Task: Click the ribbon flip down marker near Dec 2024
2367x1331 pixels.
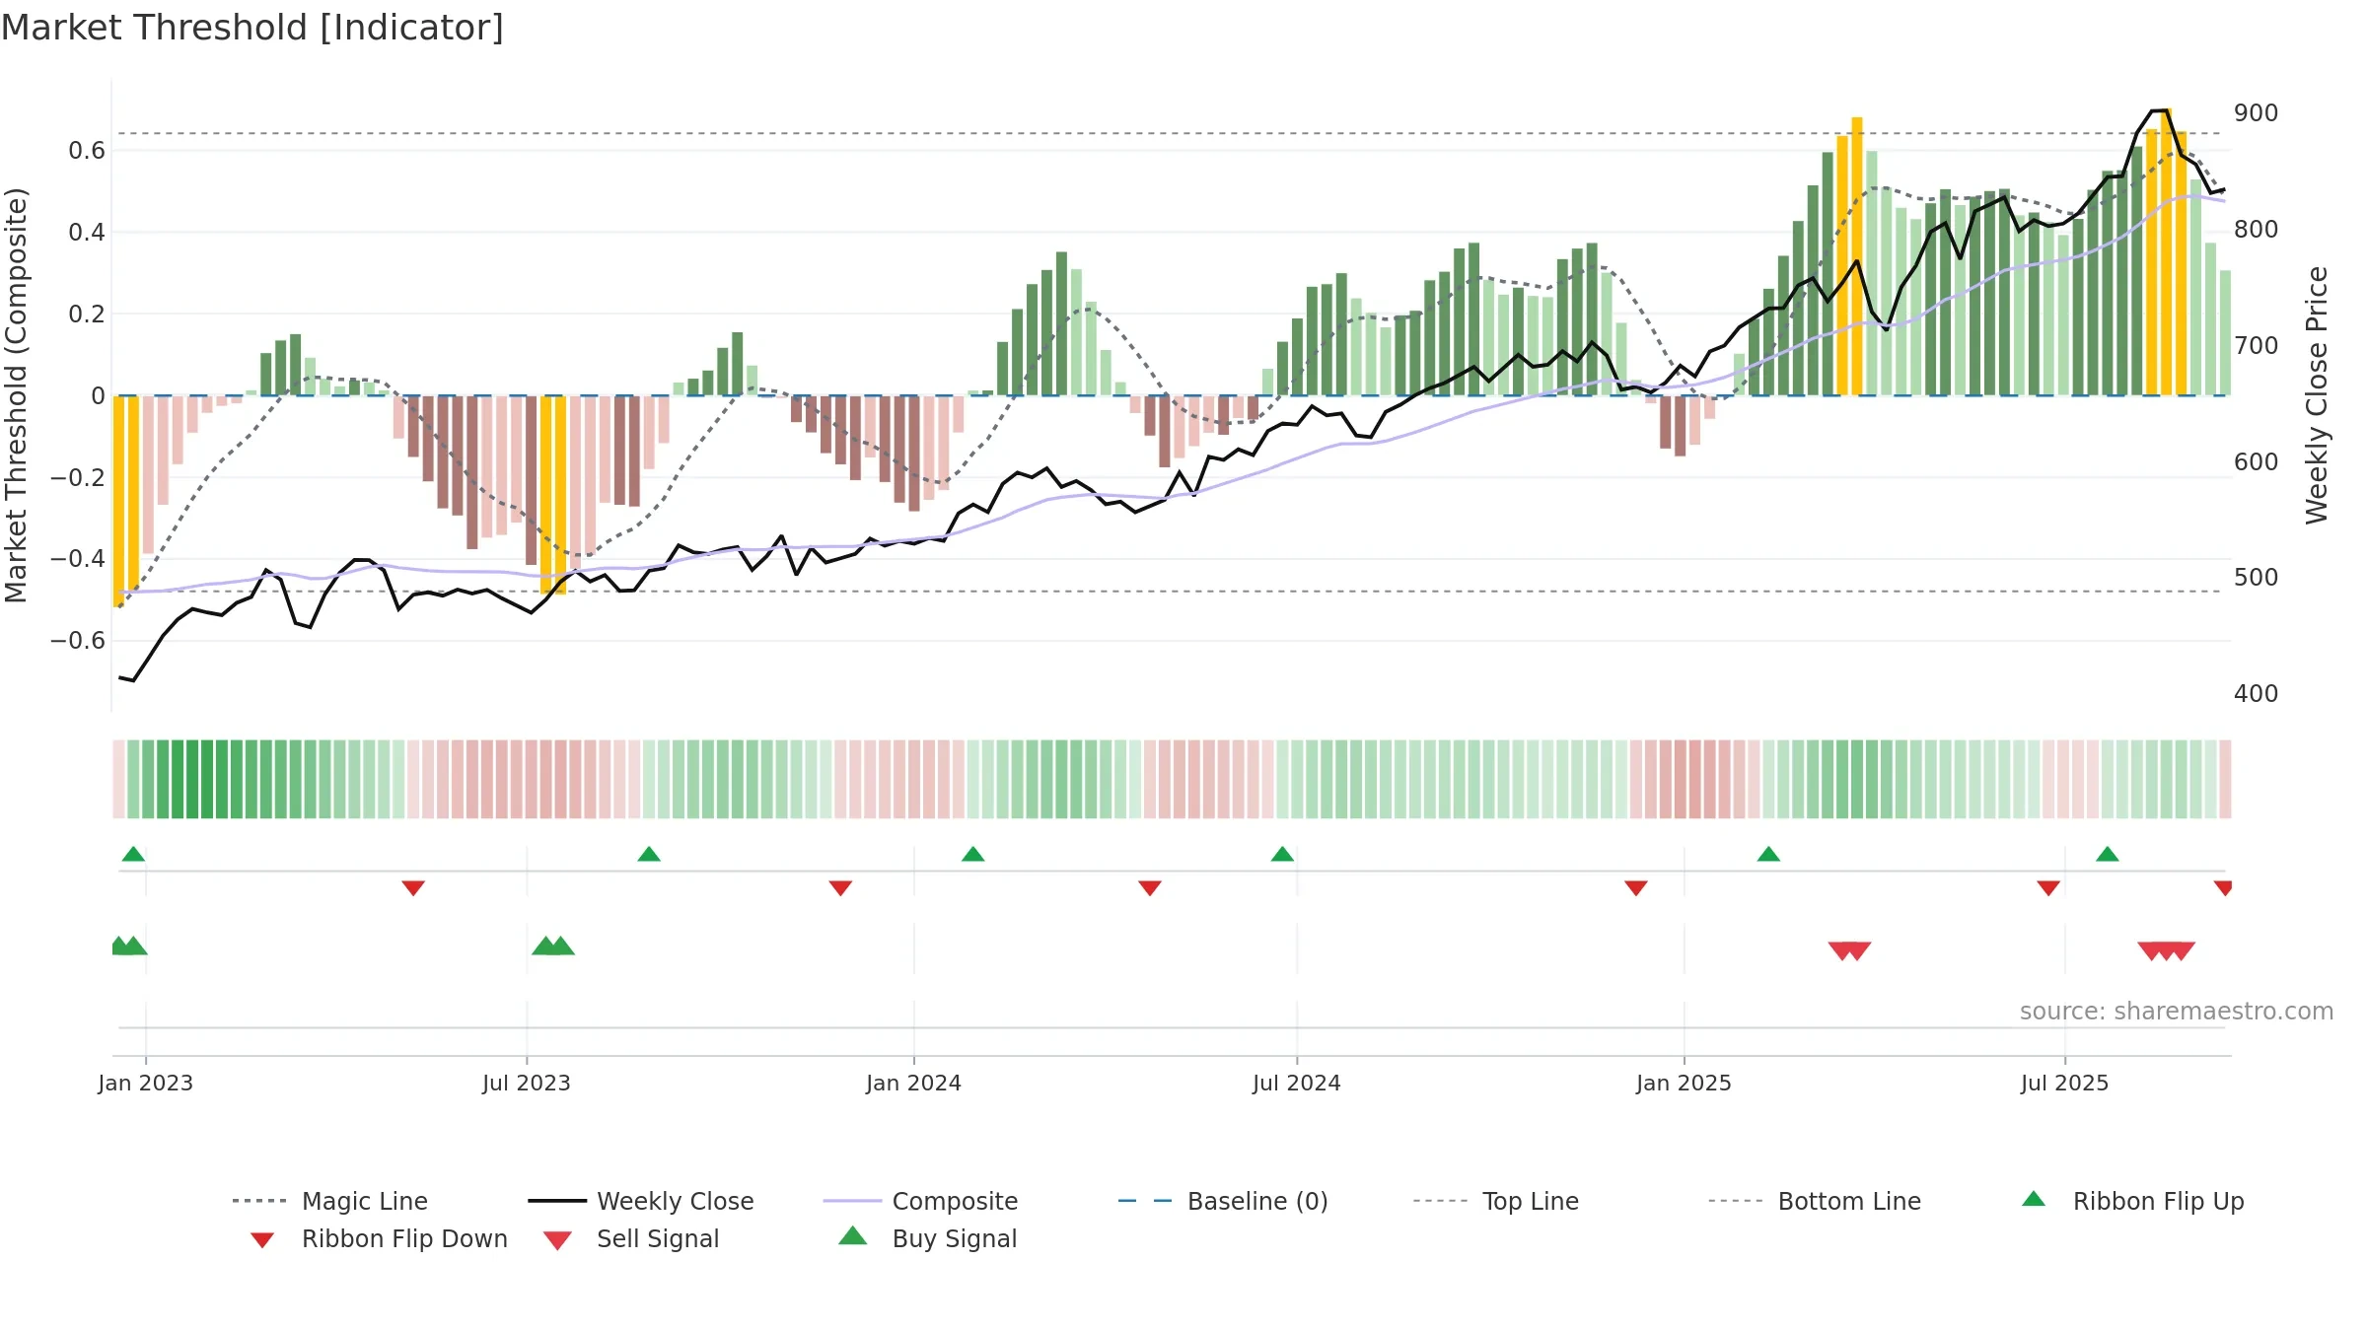Action: click(x=1636, y=888)
